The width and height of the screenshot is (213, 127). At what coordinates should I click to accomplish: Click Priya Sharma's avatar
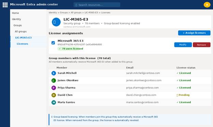[54, 88]
